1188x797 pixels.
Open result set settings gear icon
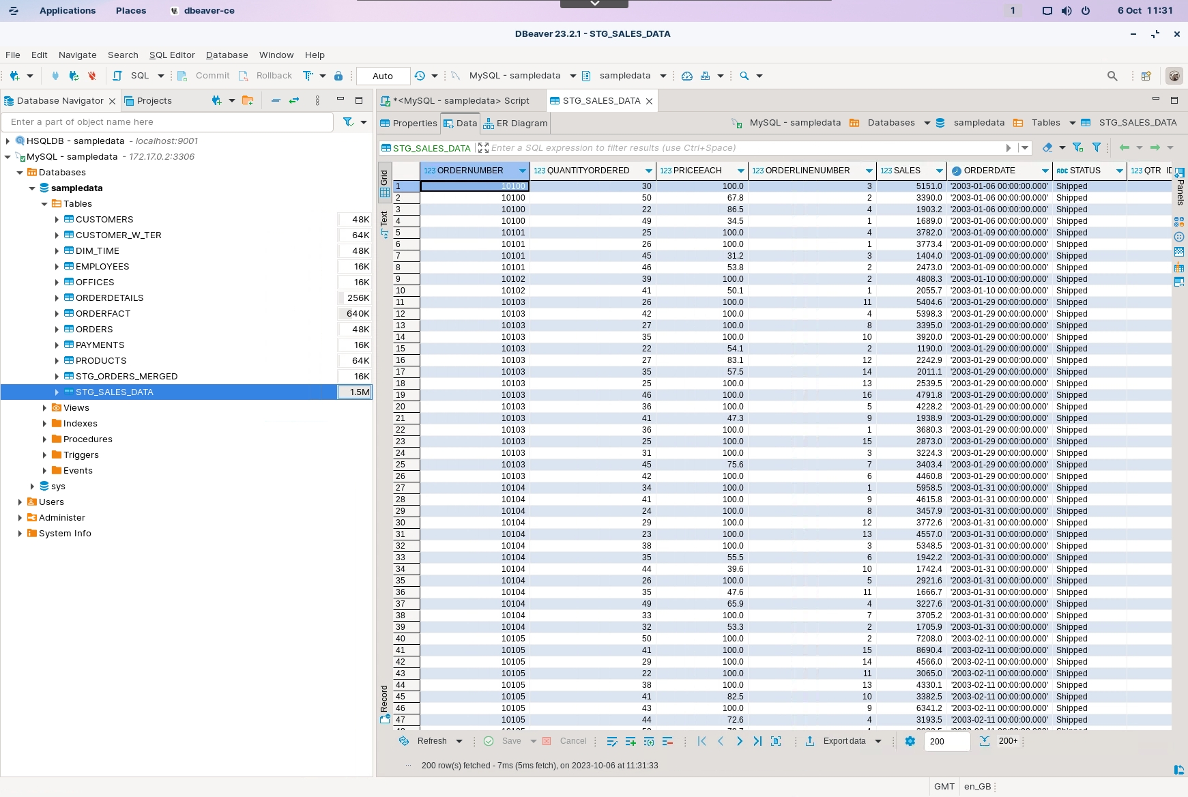tap(910, 741)
